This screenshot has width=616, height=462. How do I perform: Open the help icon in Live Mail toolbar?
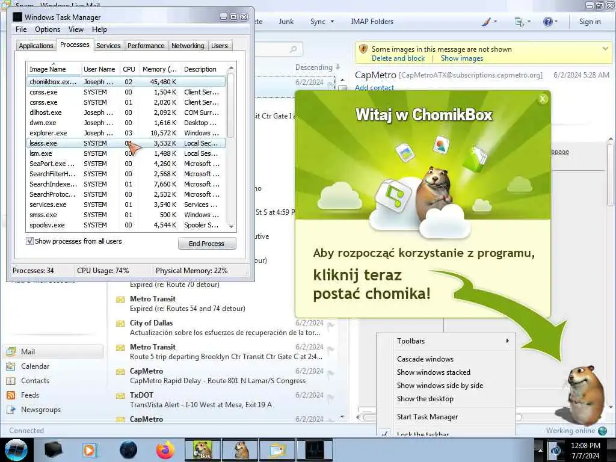click(x=547, y=22)
